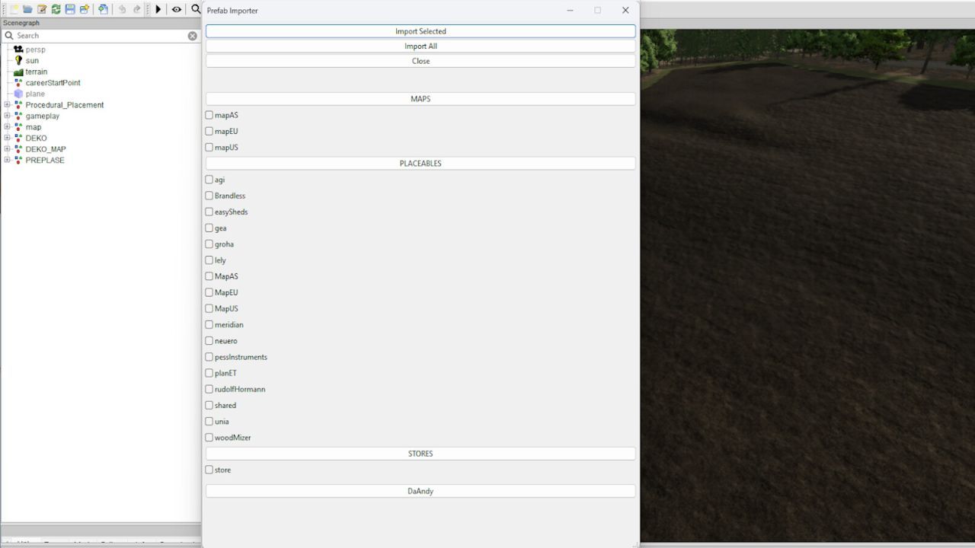Select the Reload/refresh toolbar icon
The height and width of the screenshot is (548, 975).
tap(55, 9)
